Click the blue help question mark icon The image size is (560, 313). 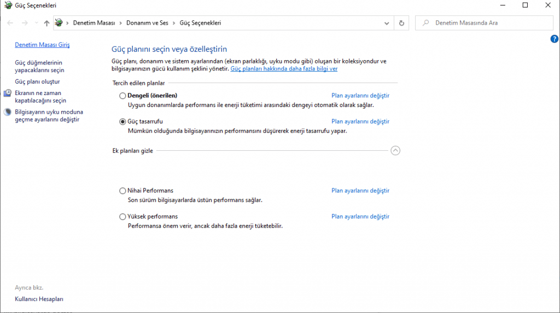(554, 39)
